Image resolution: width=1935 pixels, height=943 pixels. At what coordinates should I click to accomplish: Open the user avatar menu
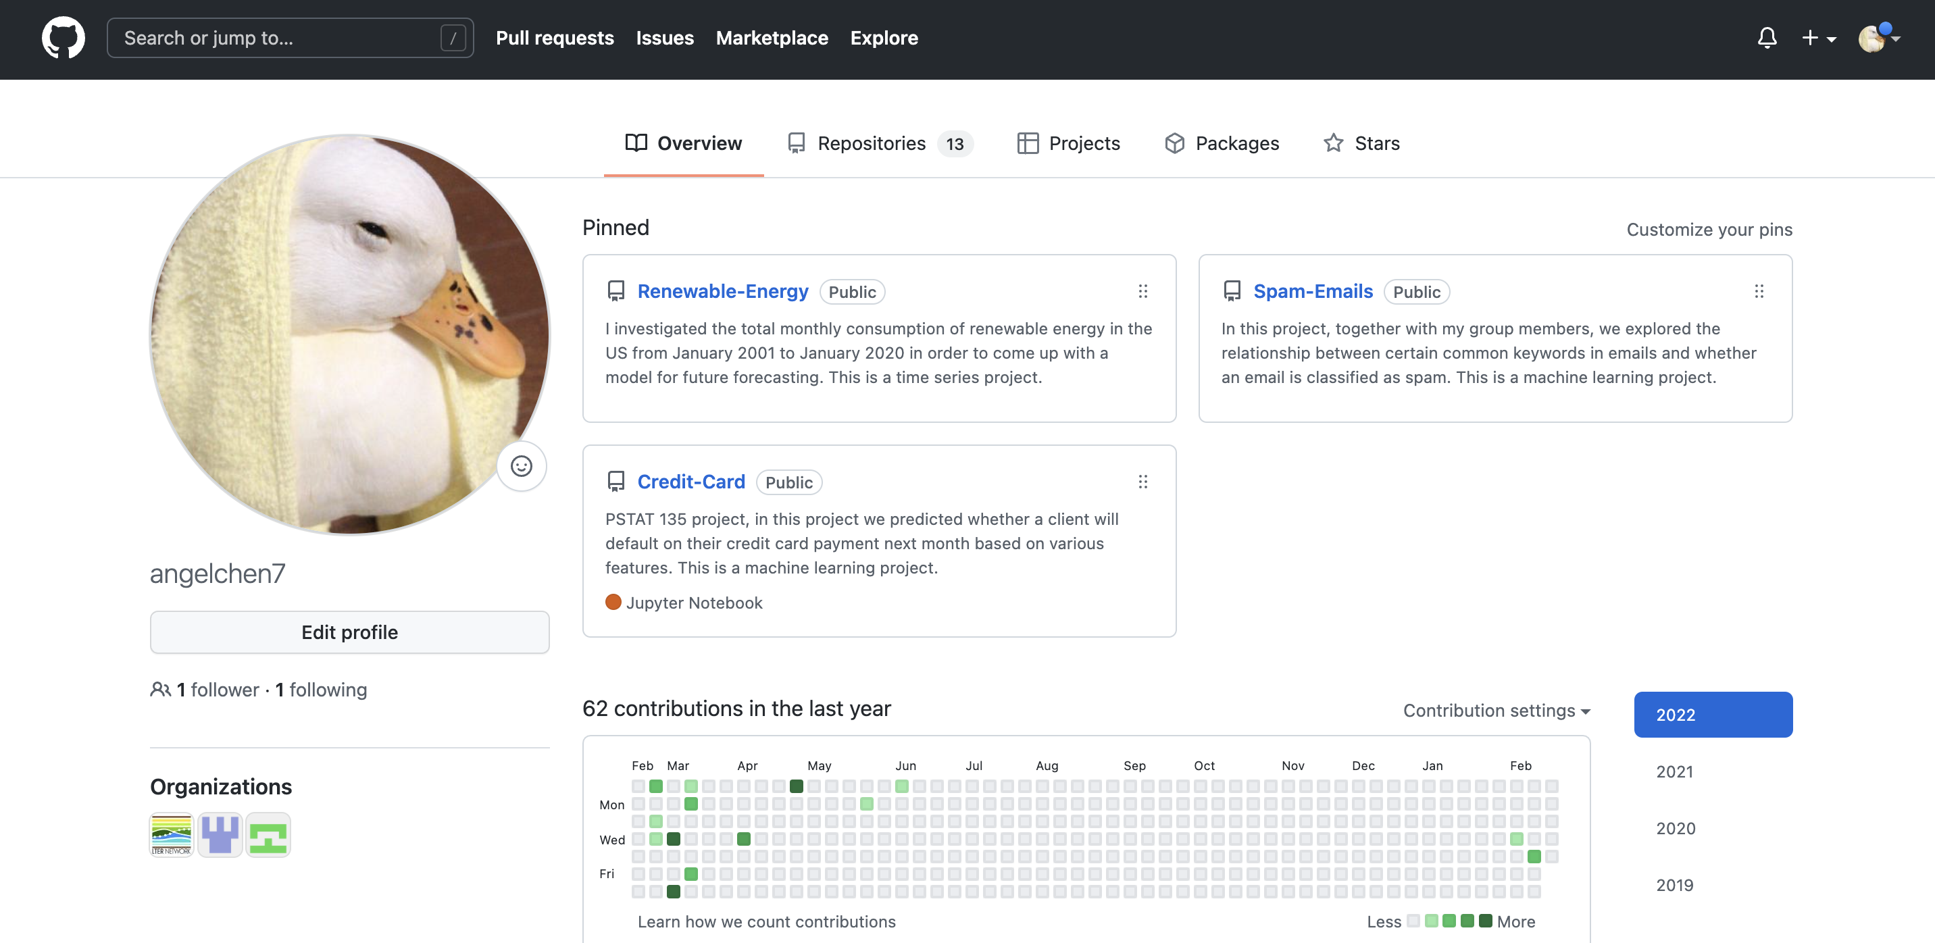click(x=1879, y=38)
